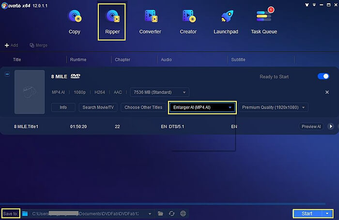Click the EN DTS/5.1 audio entry

172,126
